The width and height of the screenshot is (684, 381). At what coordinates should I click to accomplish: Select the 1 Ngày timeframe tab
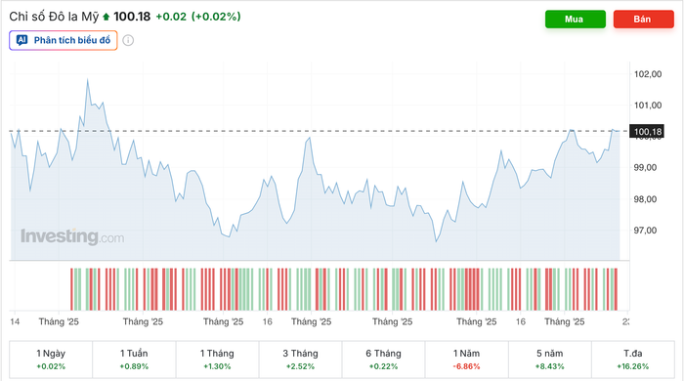point(51,360)
